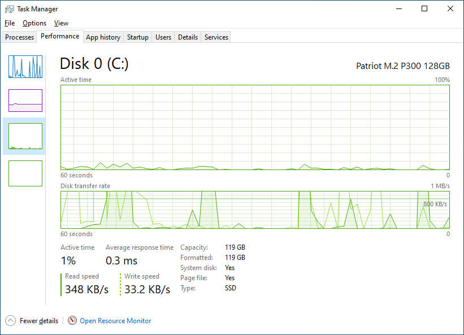
Task: Open the File menu
Action: coord(10,23)
